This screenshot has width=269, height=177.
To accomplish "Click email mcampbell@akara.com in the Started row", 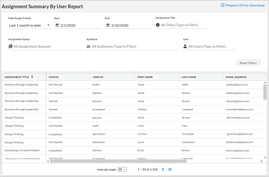I will coord(239,109).
